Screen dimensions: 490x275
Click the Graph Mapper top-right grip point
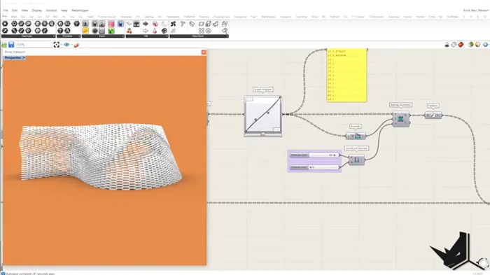(280, 97)
